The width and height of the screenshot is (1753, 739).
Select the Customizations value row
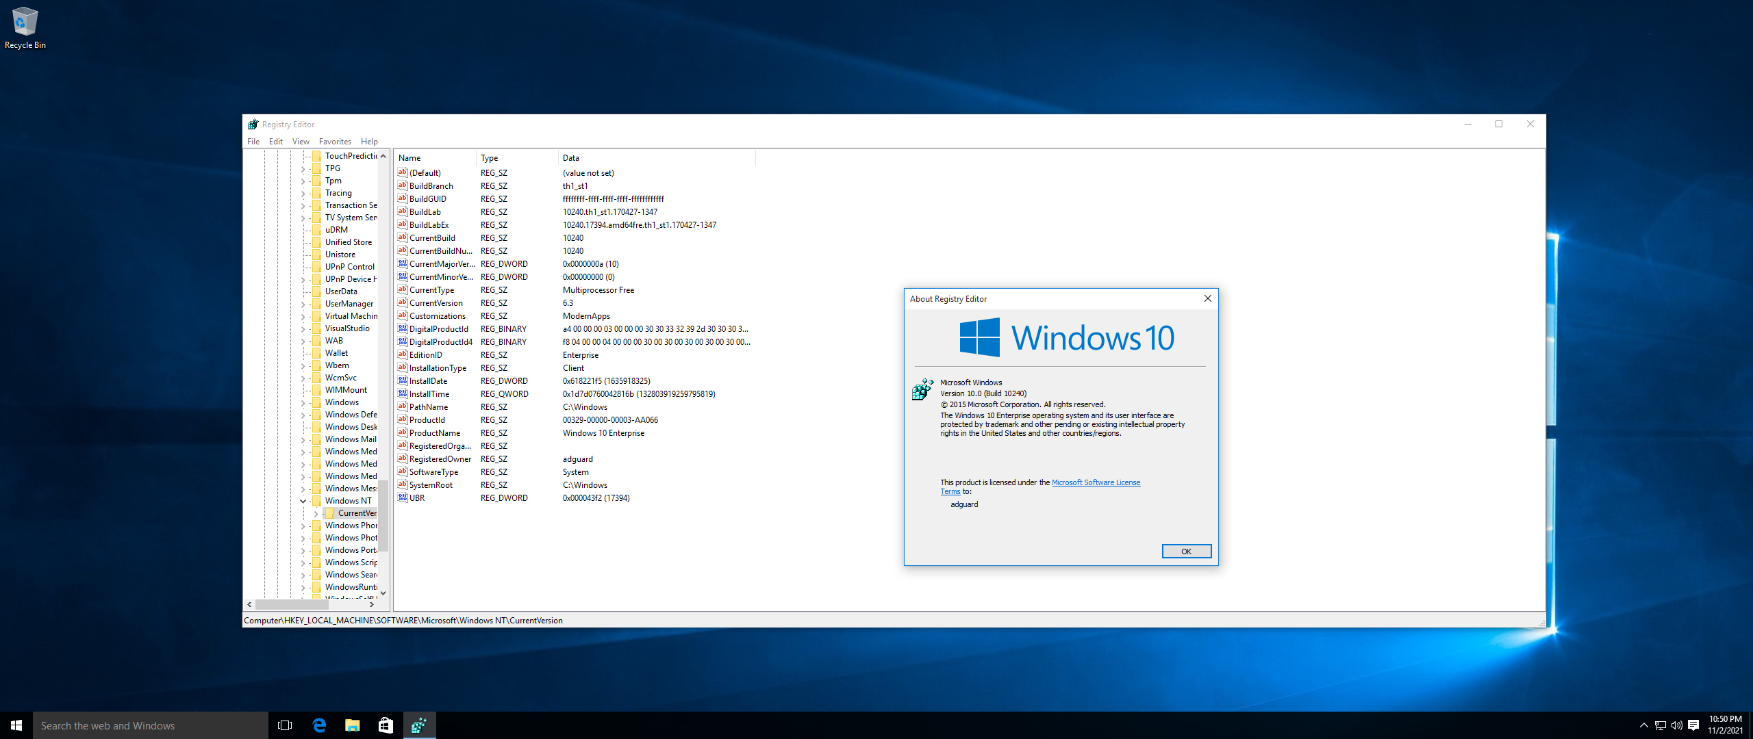point(576,316)
